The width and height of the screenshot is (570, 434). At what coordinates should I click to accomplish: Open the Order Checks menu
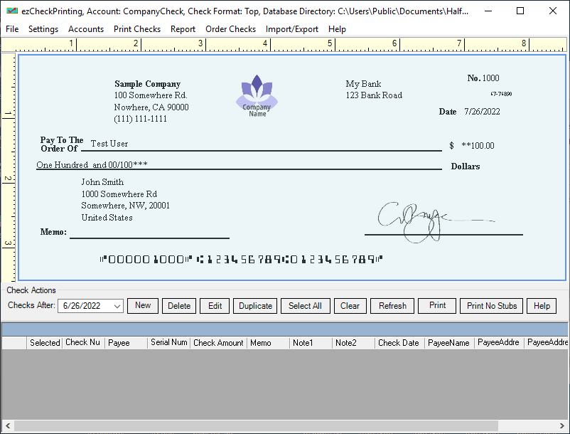click(230, 29)
